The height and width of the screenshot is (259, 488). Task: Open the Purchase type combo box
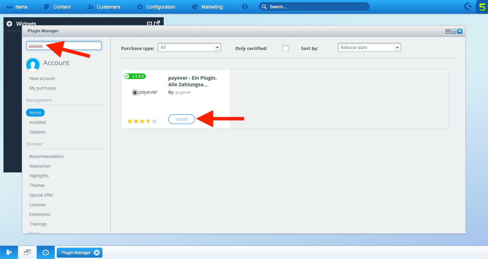(189, 48)
